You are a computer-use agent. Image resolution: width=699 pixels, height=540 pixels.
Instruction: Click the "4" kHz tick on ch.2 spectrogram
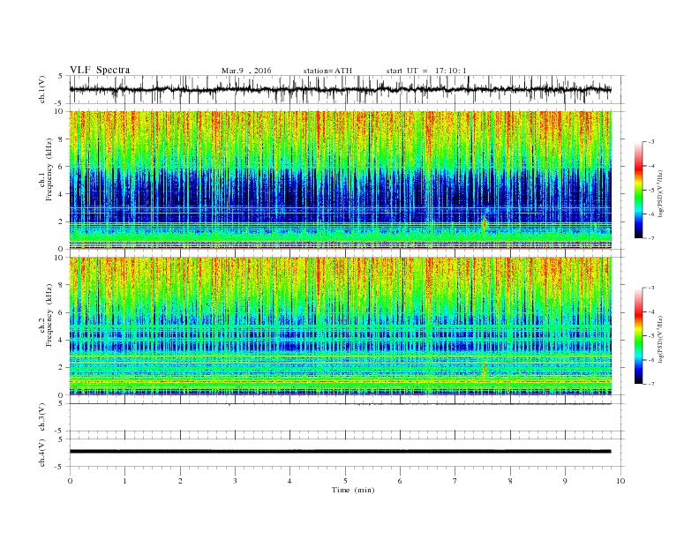(61, 340)
